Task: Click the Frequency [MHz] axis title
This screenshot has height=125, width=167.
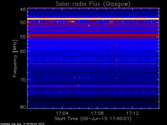Action: pos(15,58)
